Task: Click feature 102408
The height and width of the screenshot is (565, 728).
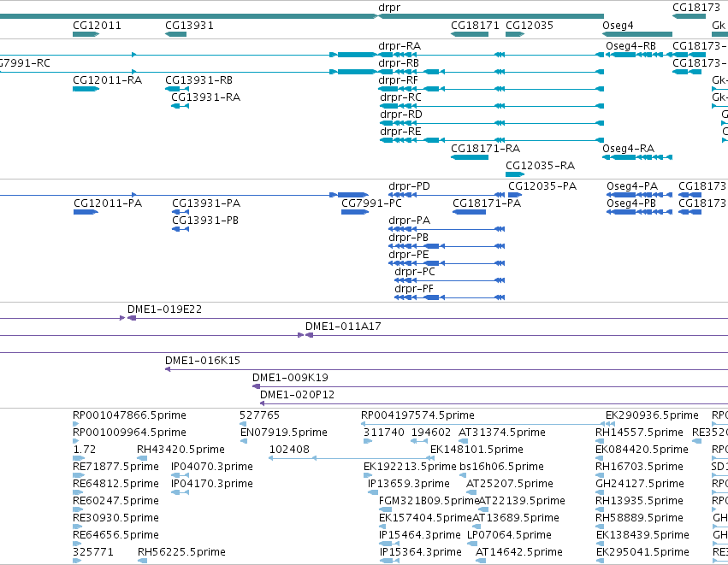Action: (289, 450)
